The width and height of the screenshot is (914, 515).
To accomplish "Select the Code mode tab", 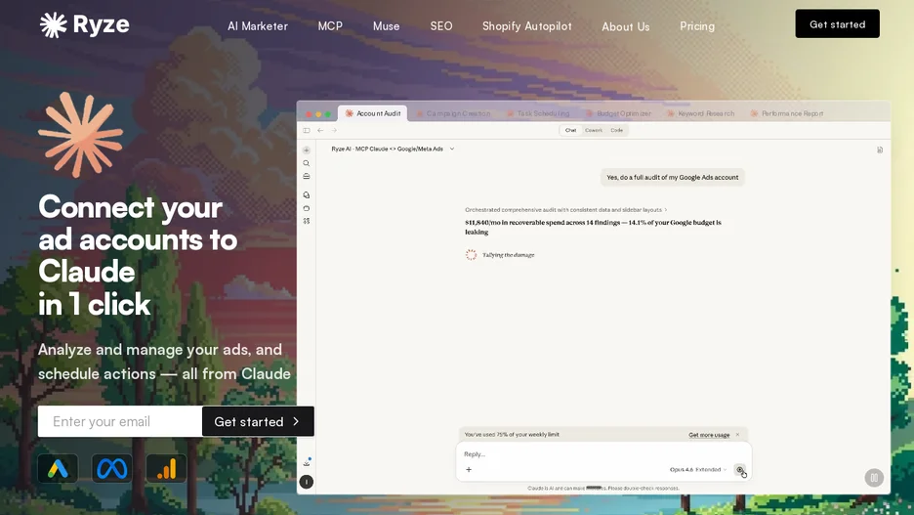I will pyautogui.click(x=617, y=130).
